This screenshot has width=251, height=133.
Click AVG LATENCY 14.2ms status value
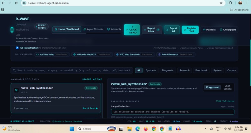(x=169, y=121)
